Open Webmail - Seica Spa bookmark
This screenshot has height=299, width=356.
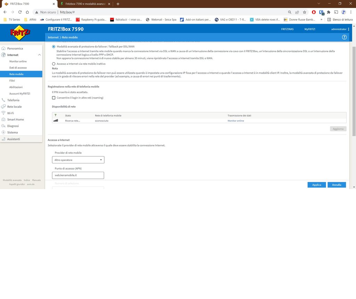161,19
